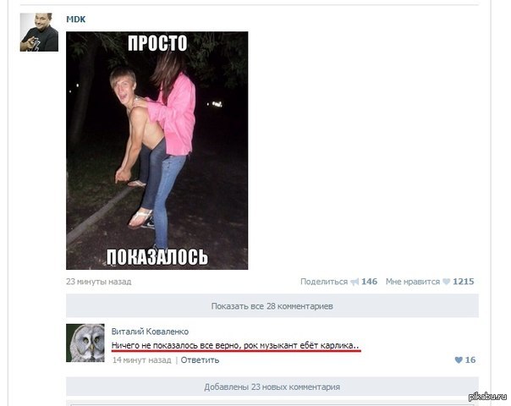Screen dimensions: 511x406
Task: Like the comment via small heart icon
Action: 459,360
